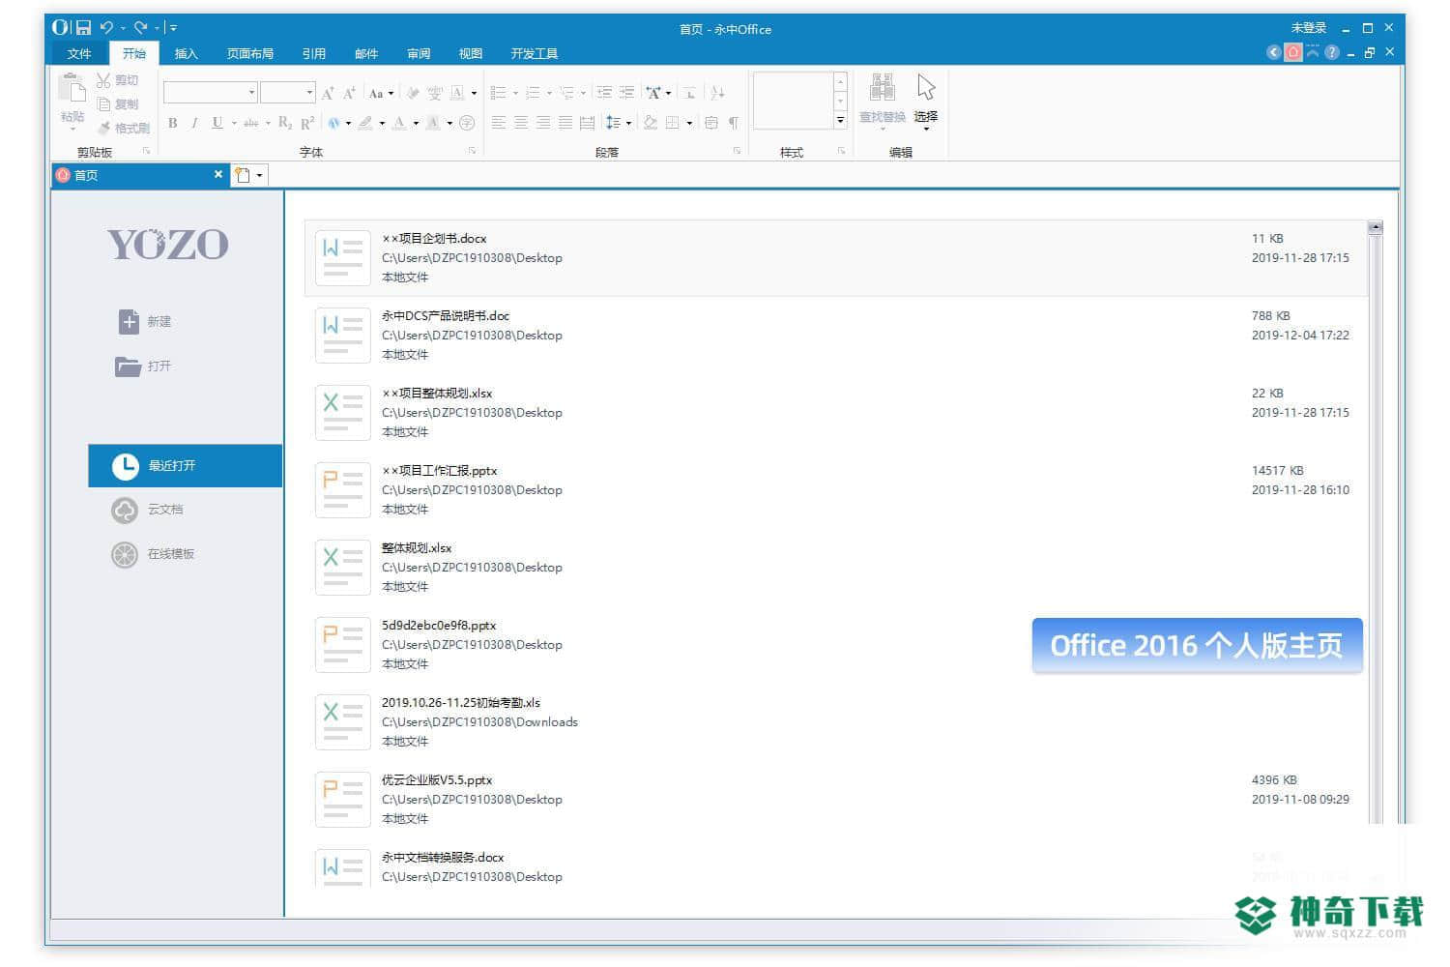
Task: Click the file list scrollbar up arrow
Action: [1375, 228]
